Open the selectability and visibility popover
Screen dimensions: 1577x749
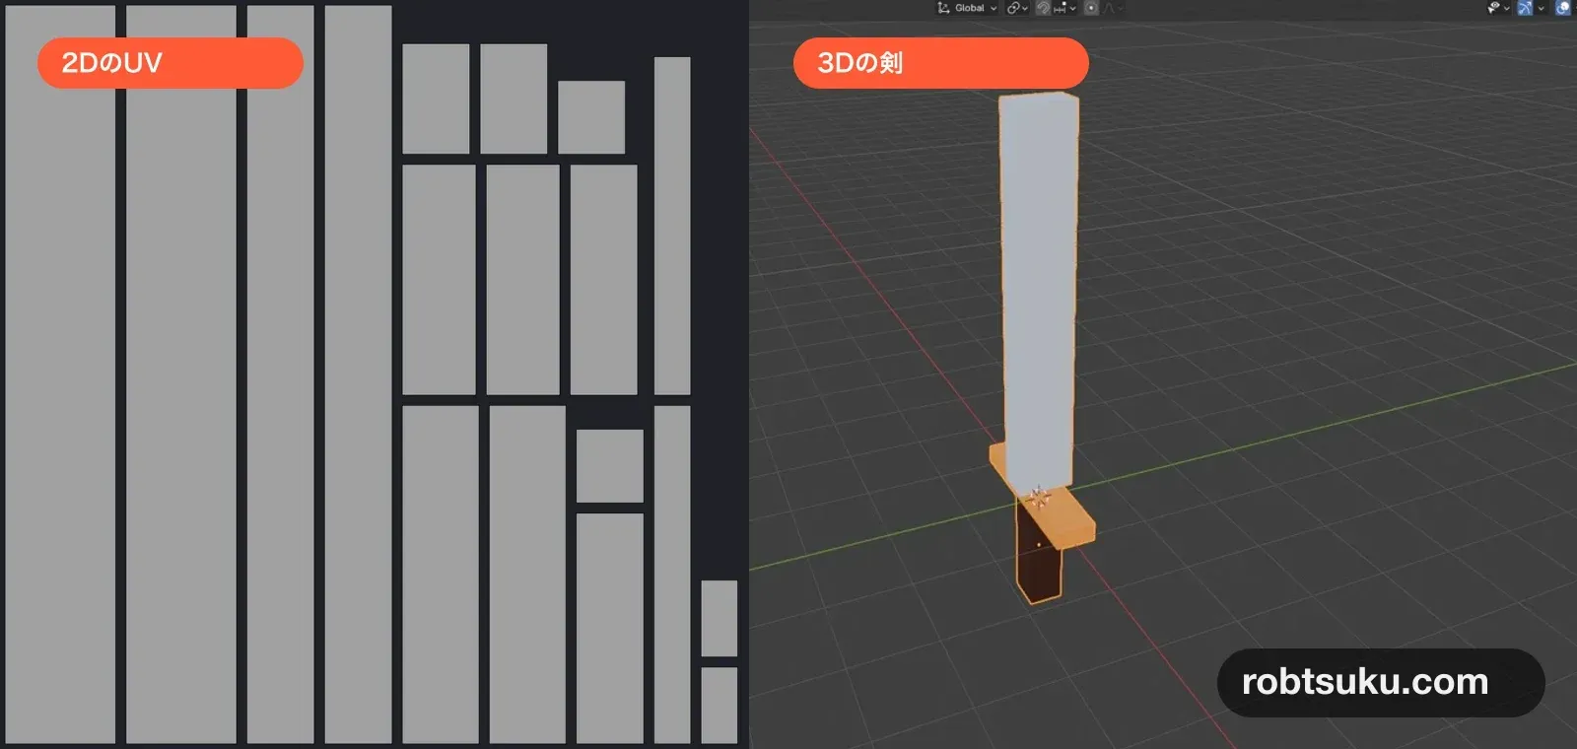1499,8
